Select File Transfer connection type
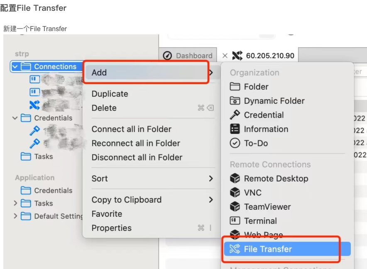Screen dimensions: 367x269 [287, 249]
